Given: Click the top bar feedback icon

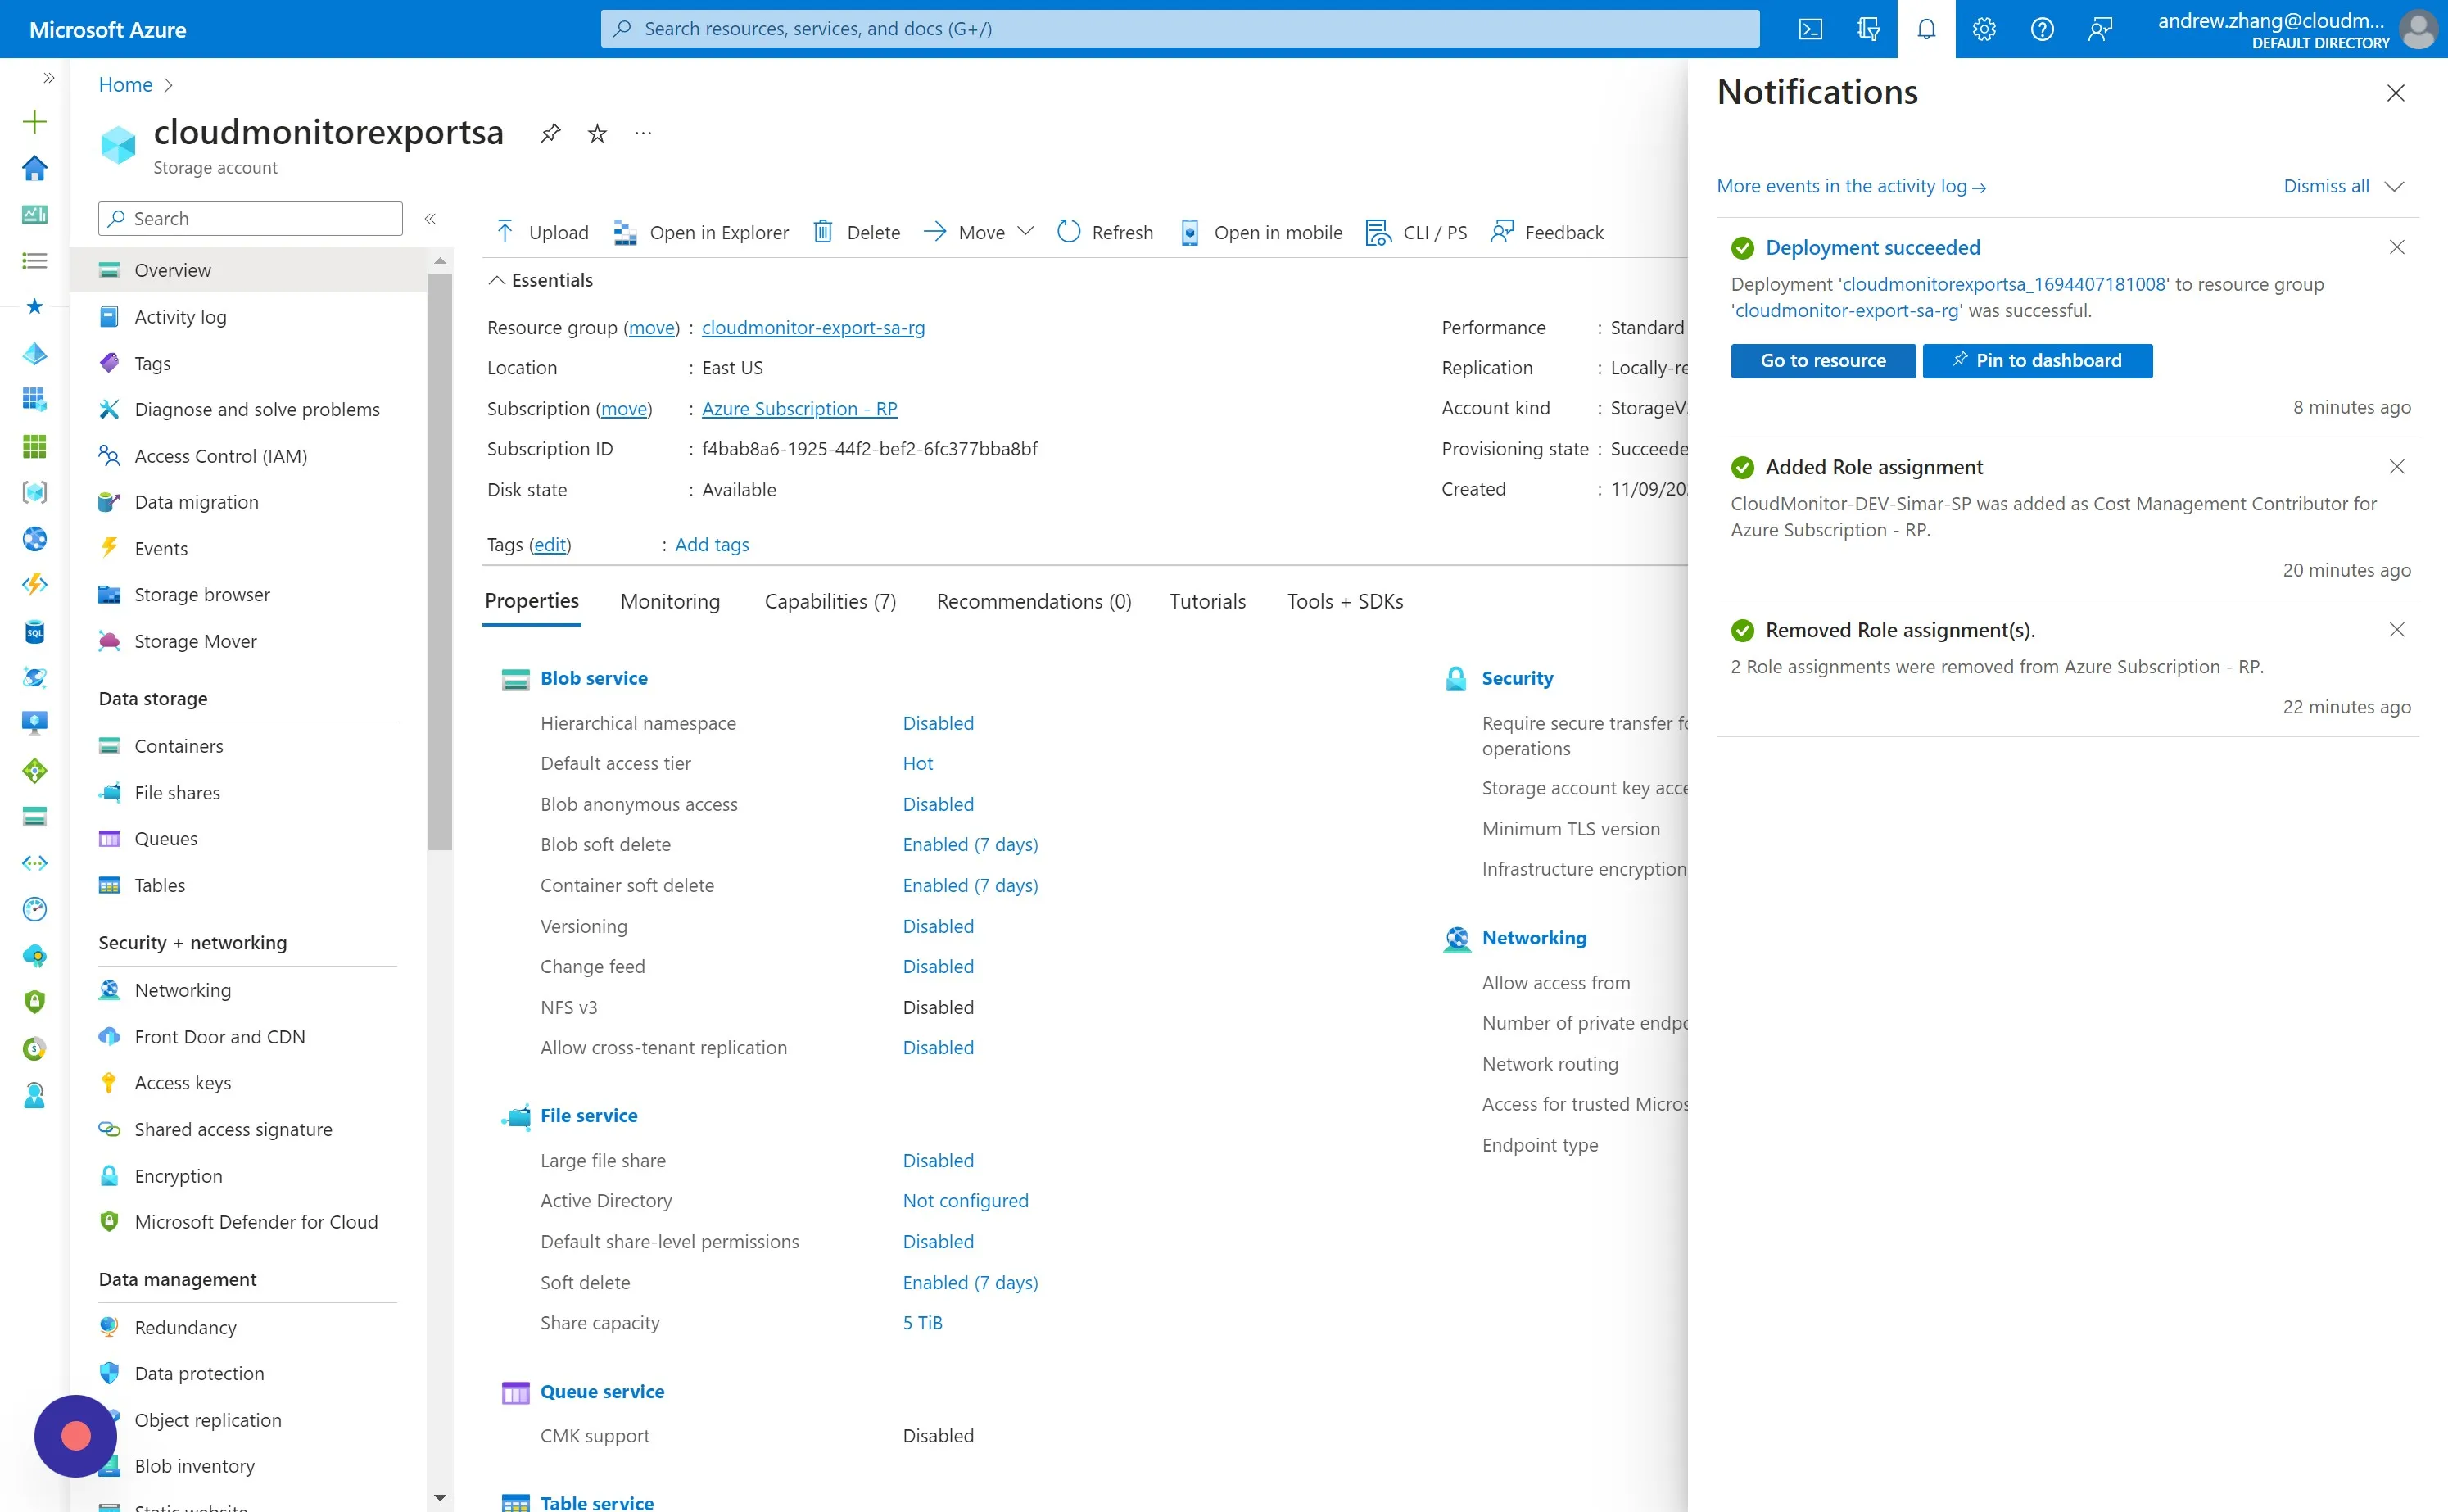Looking at the screenshot, I should point(2100,29).
